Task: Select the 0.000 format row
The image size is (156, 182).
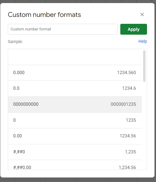Action: click(75, 73)
